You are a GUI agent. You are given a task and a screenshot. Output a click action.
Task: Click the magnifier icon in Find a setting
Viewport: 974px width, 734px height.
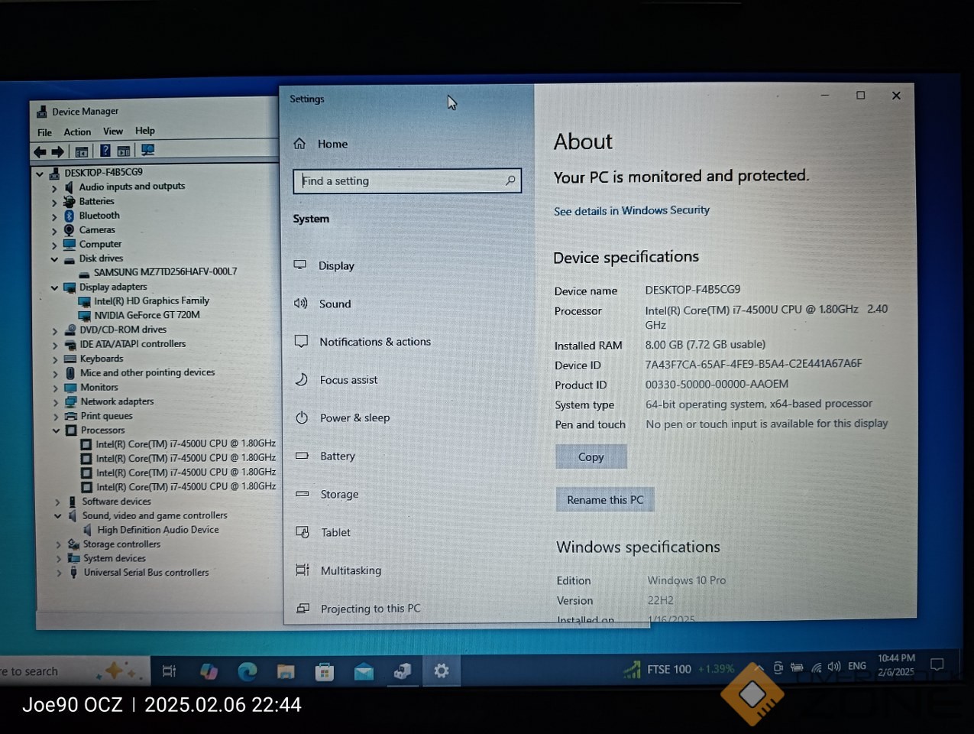tap(510, 180)
